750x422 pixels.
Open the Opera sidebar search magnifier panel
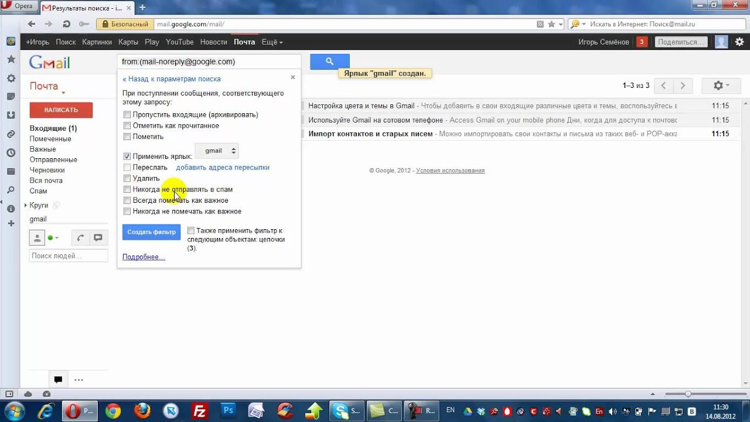11,190
